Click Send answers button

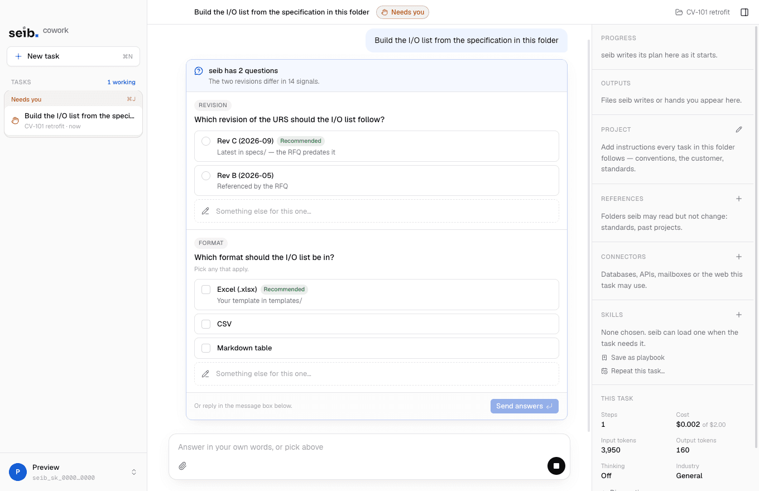coord(525,406)
